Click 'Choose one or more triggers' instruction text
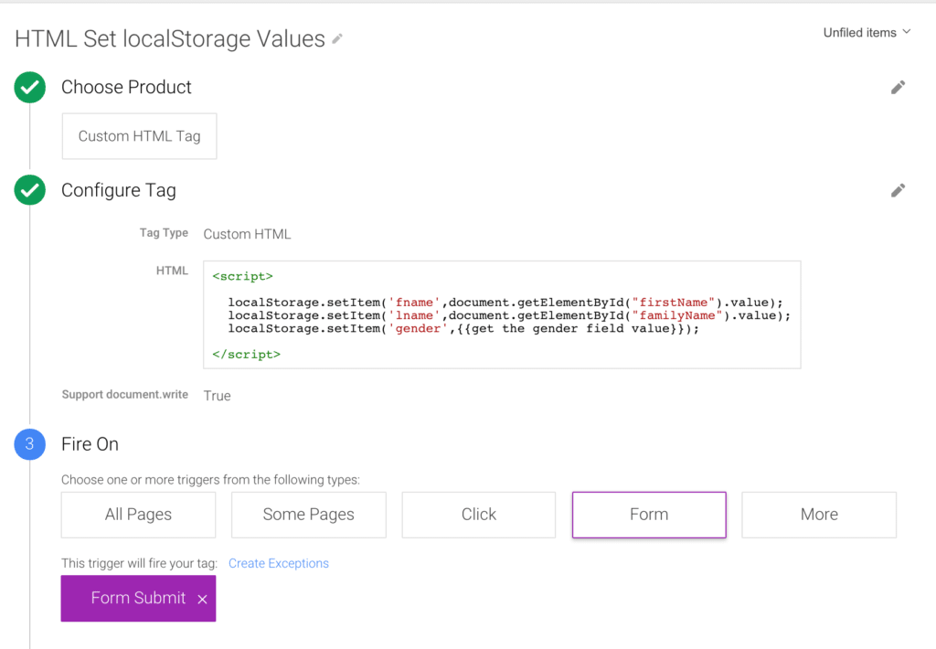 (211, 480)
